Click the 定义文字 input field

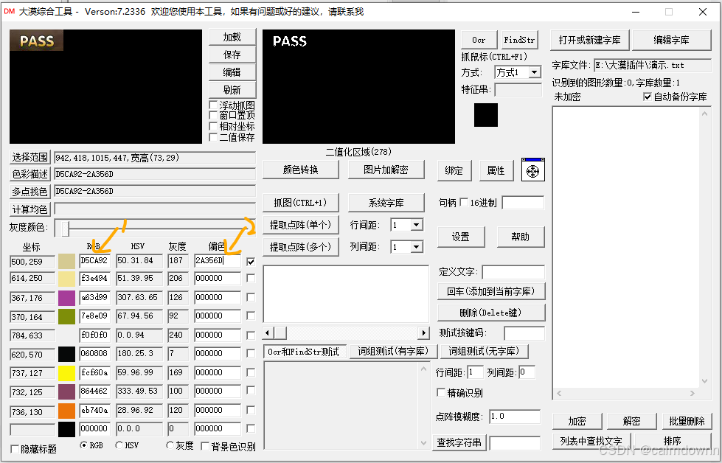[513, 272]
